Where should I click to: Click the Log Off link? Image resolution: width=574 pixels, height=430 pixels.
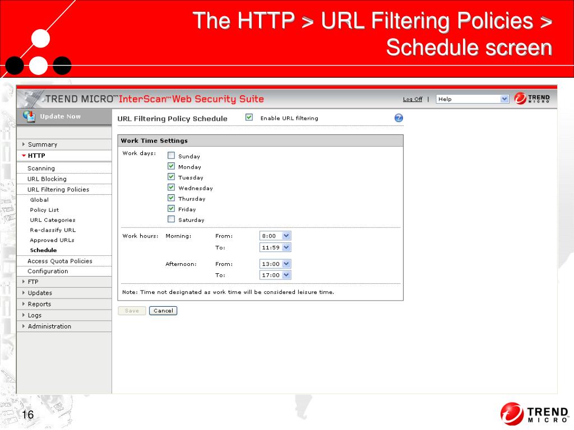[x=413, y=99]
